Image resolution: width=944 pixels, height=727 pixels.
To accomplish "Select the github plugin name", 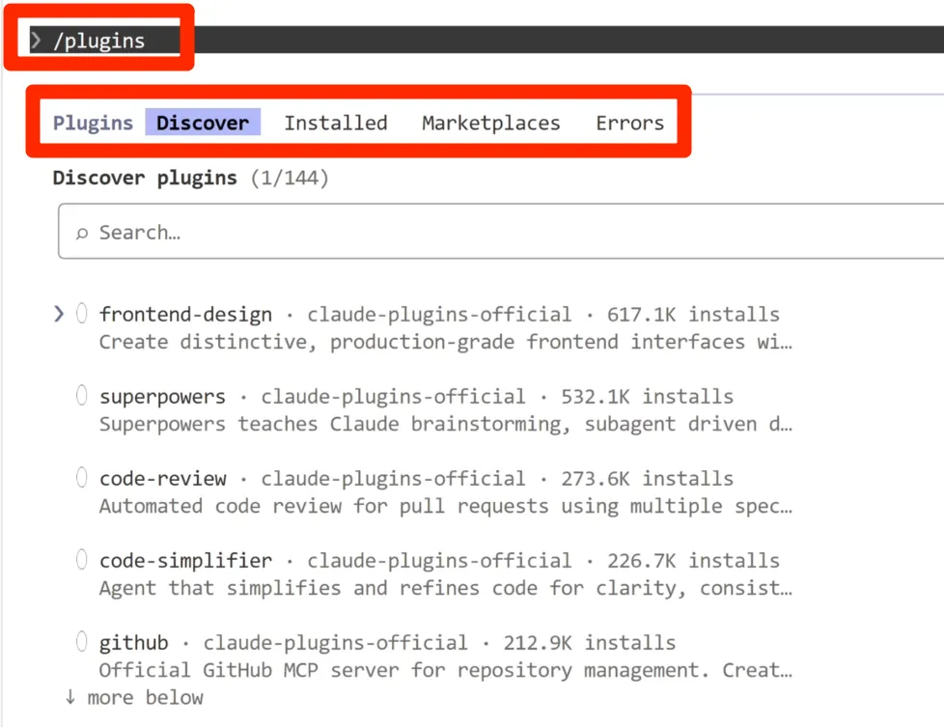I will [133, 643].
